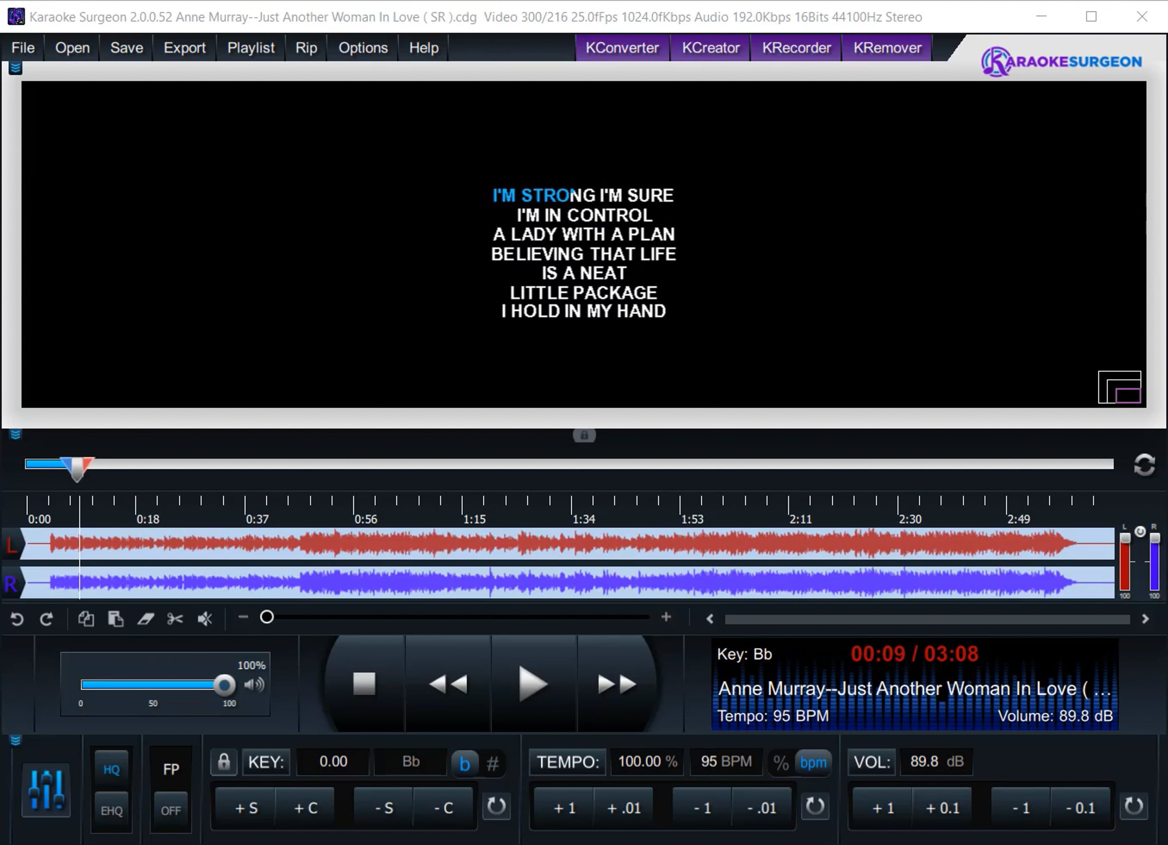The image size is (1168, 845).
Task: Click the loop repeat icon beside seek bar
Action: 1144,465
